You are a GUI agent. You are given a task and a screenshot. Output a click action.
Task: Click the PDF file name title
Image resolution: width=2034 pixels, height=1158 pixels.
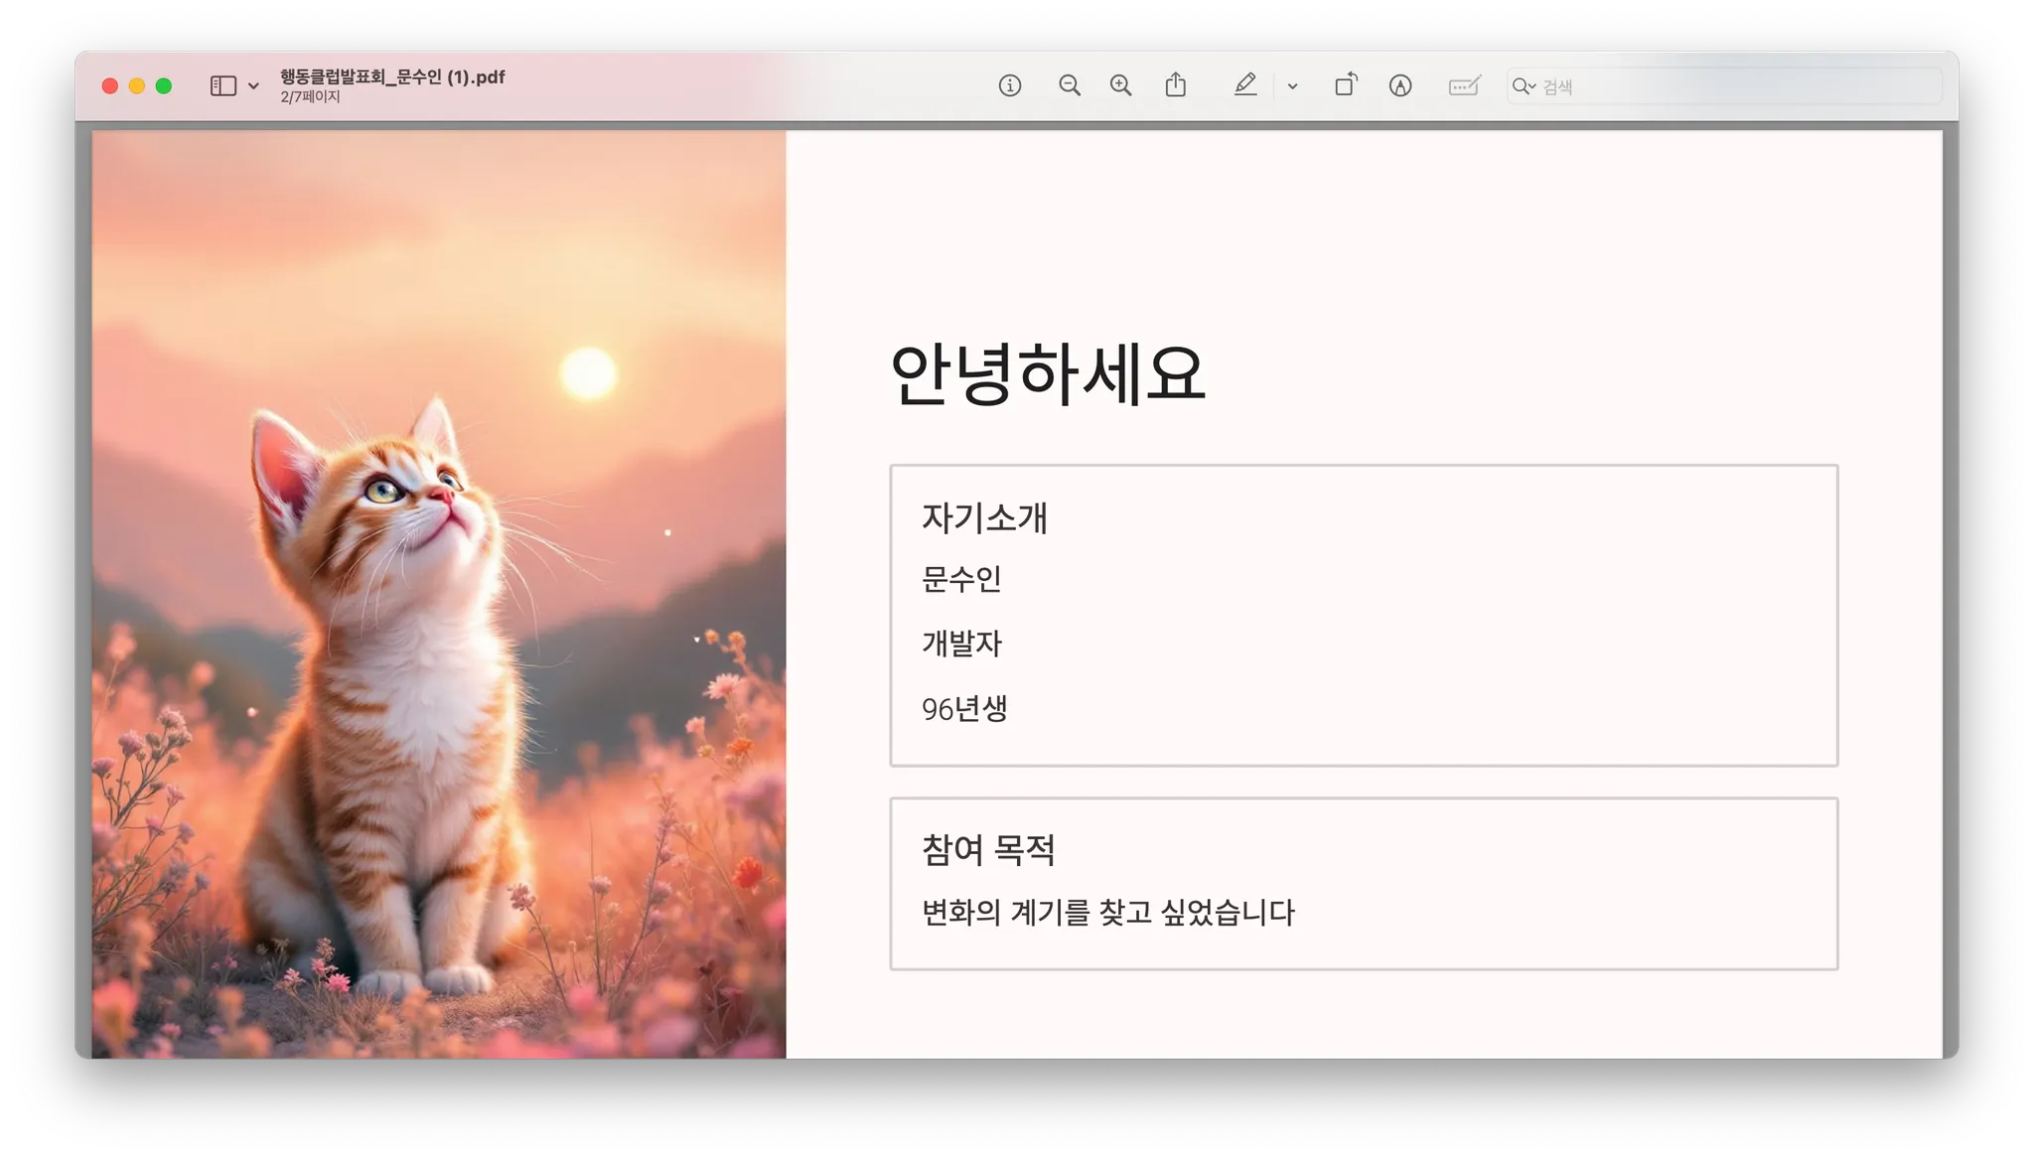392,76
